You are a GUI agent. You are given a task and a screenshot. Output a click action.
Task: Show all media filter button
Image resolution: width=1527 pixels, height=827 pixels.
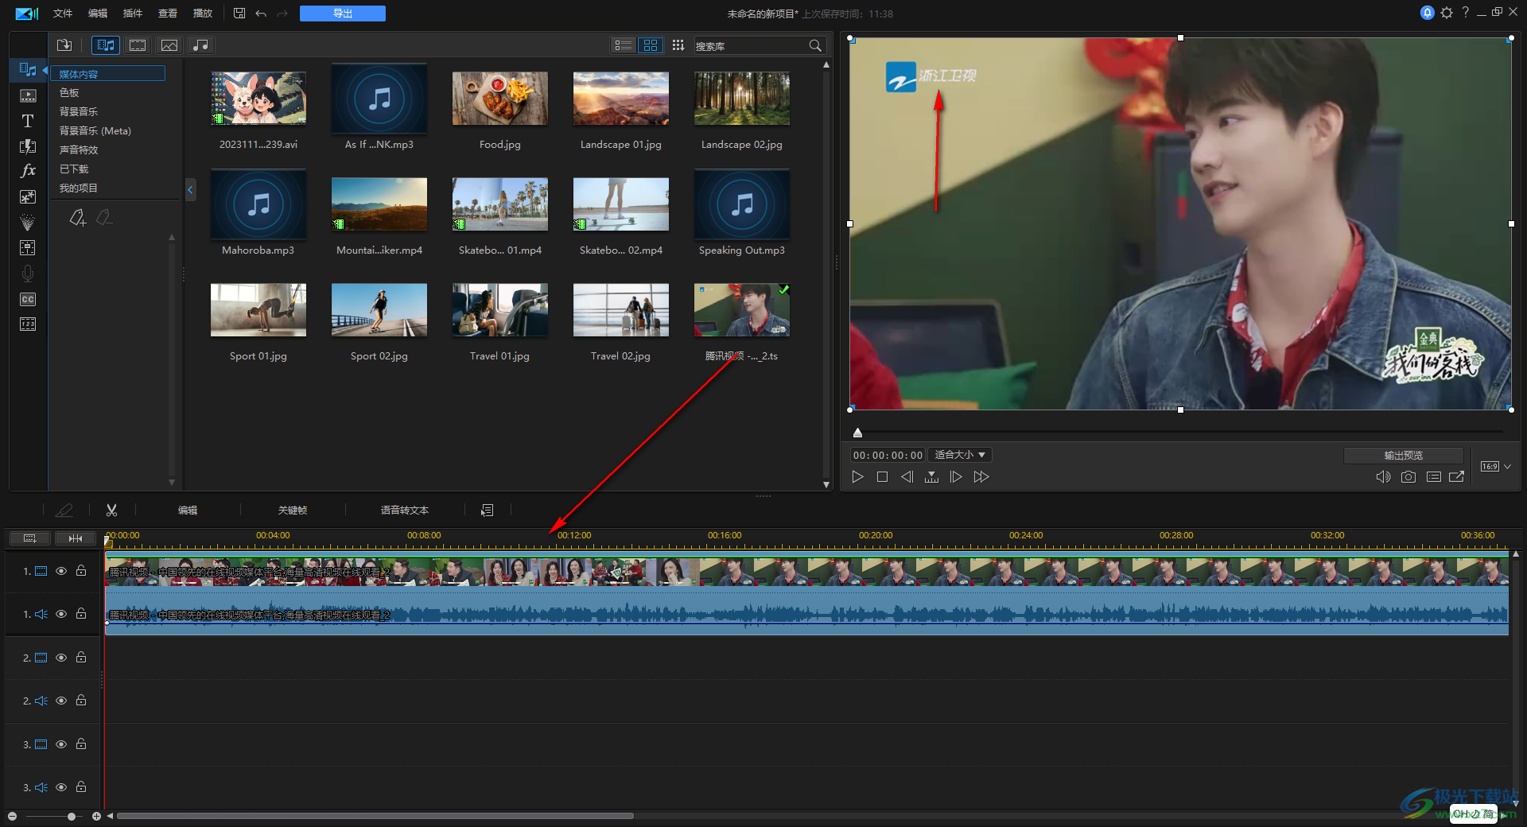click(105, 45)
